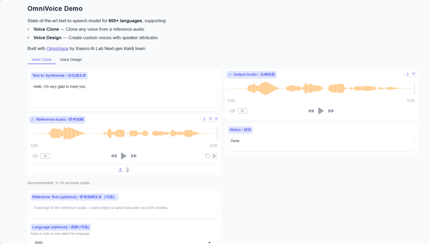
Task: Click the 'Language (optional)' label
Action: [x=60, y=227]
